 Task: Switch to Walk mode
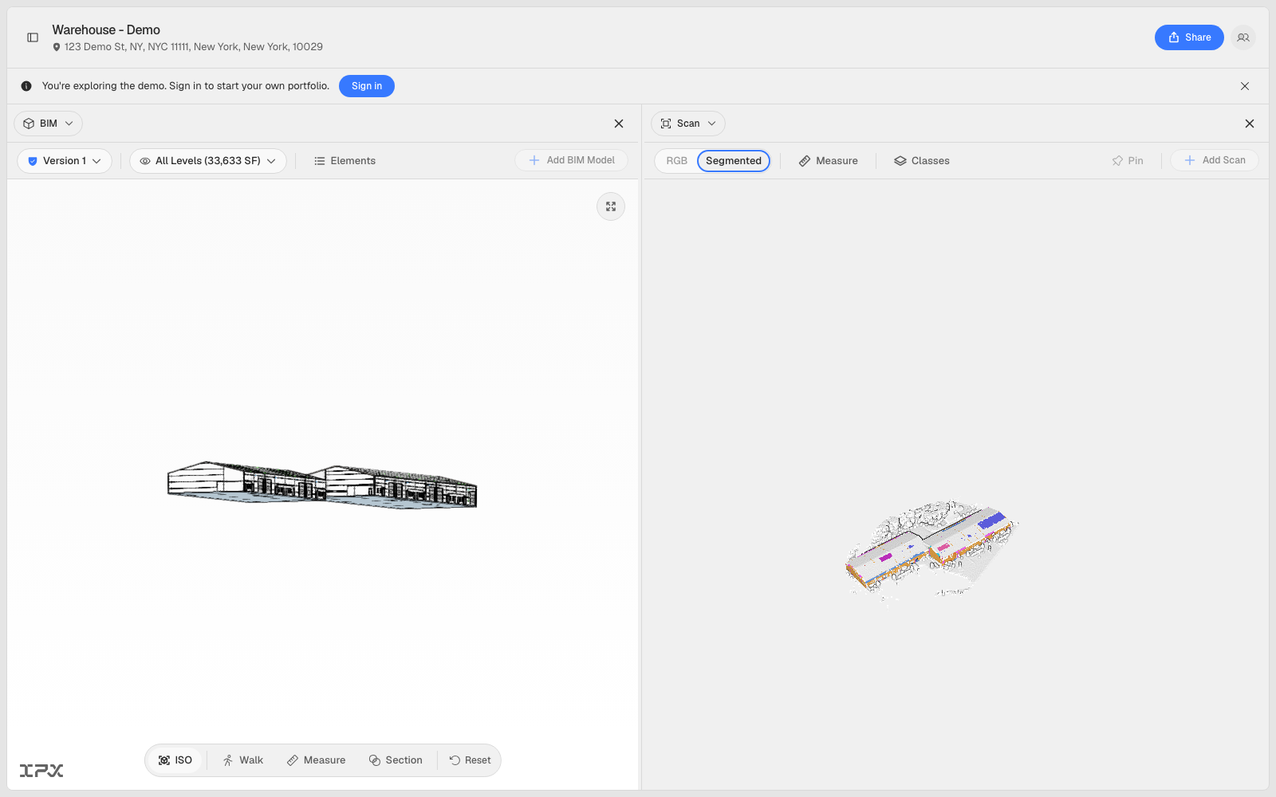click(x=243, y=760)
